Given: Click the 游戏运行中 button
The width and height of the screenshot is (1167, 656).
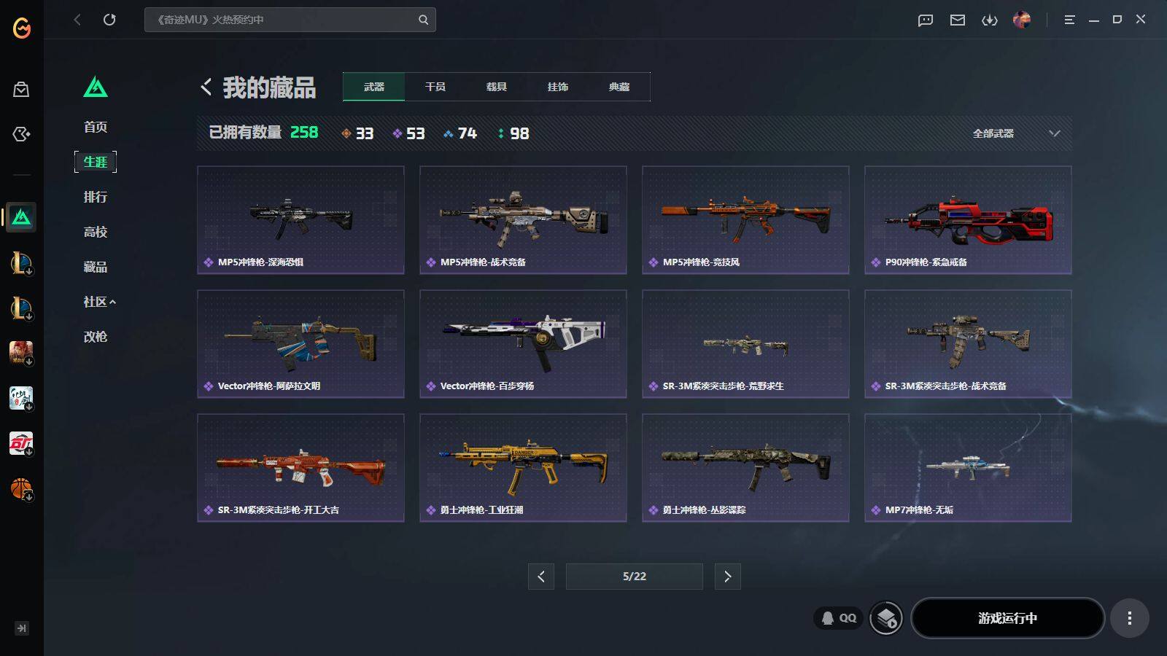Looking at the screenshot, I should [x=1008, y=618].
